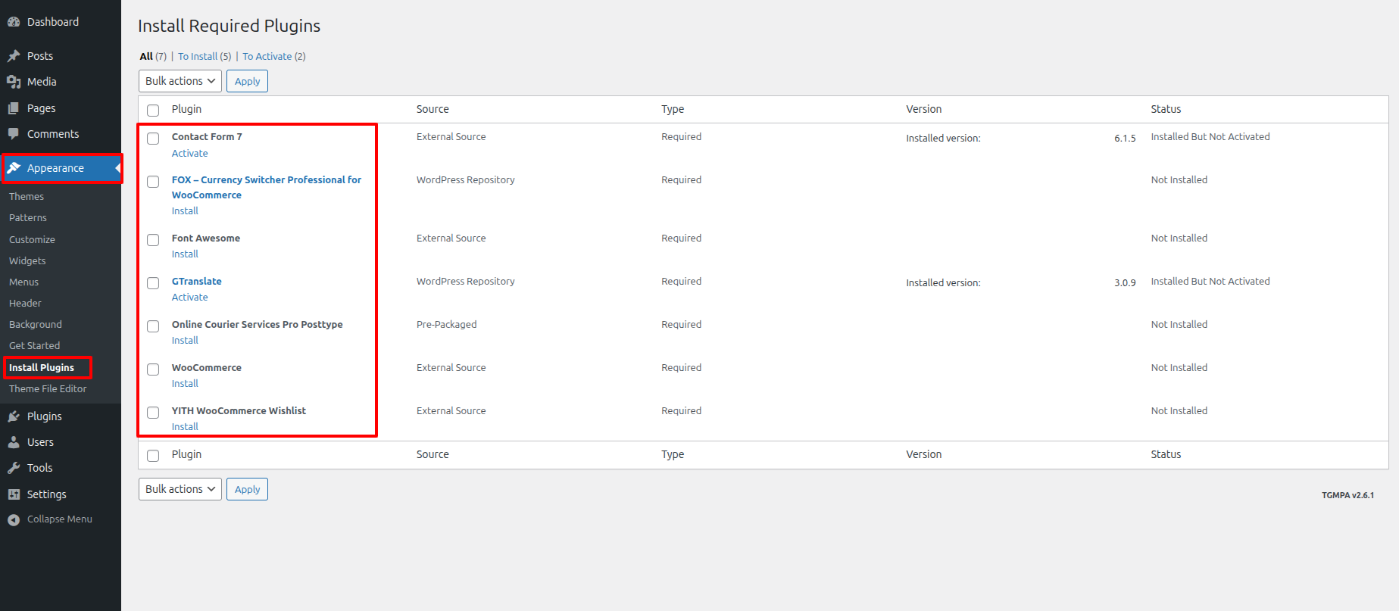This screenshot has width=1399, height=611.
Task: Open the bottom Bulk actions dropdown
Action: tap(180, 489)
